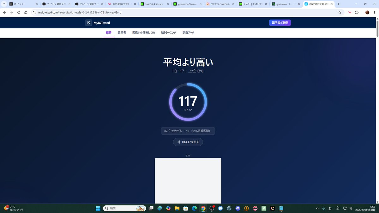Click the Chrome icon in the taskbar
The width and height of the screenshot is (379, 213).
pos(203,208)
